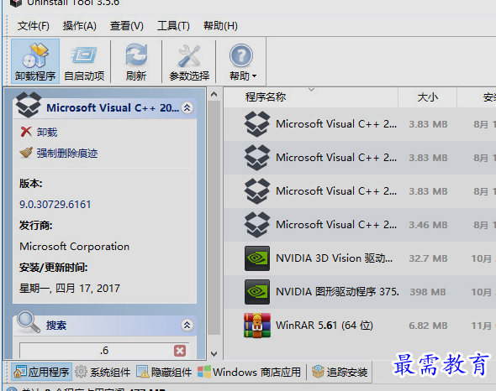
Task: Click the magnifier icon of 搜索 panel
Action: coord(28,322)
